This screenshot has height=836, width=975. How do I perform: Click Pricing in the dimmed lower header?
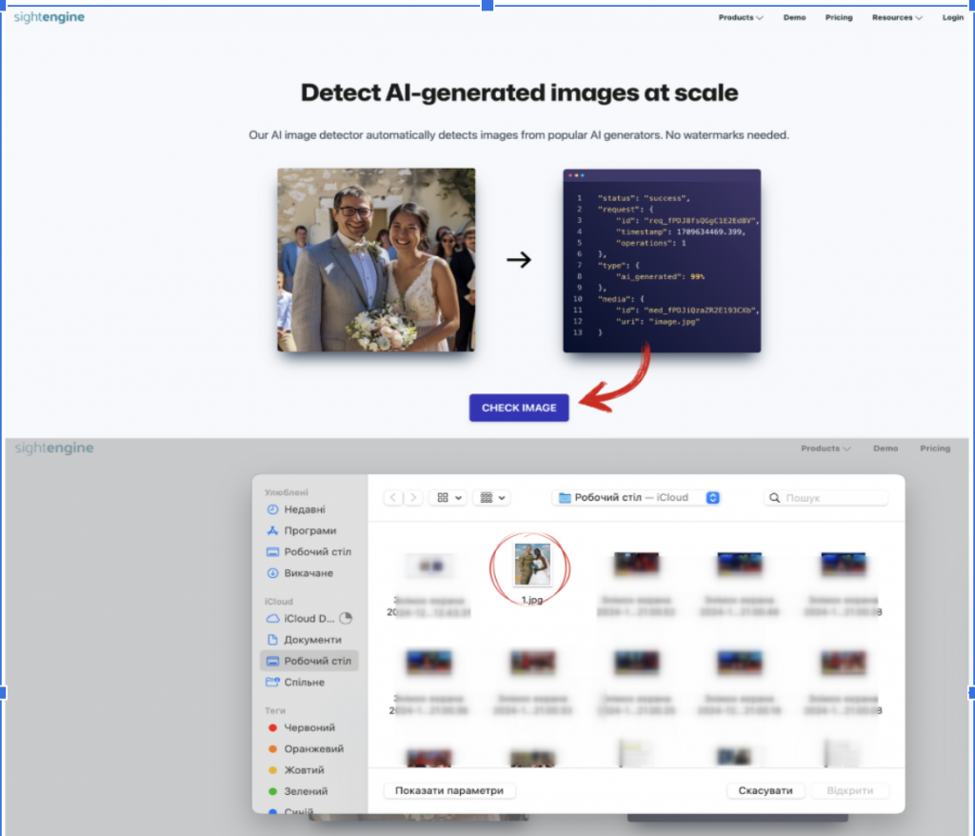tap(935, 448)
